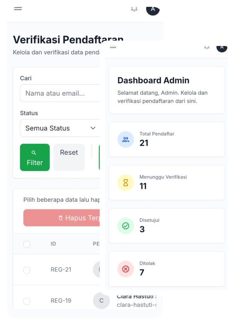The image size is (233, 325).
Task: Click the red Hapus Terpilih button
Action: pyautogui.click(x=61, y=218)
